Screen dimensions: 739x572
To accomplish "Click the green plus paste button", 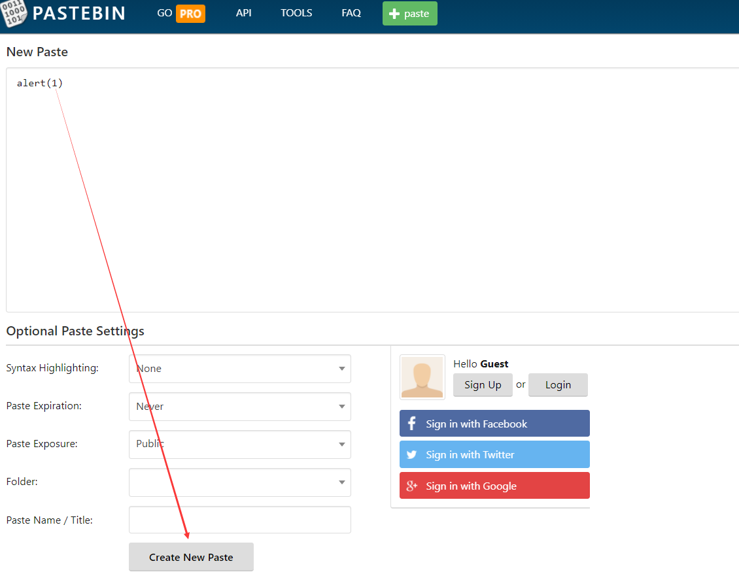I will pos(409,13).
